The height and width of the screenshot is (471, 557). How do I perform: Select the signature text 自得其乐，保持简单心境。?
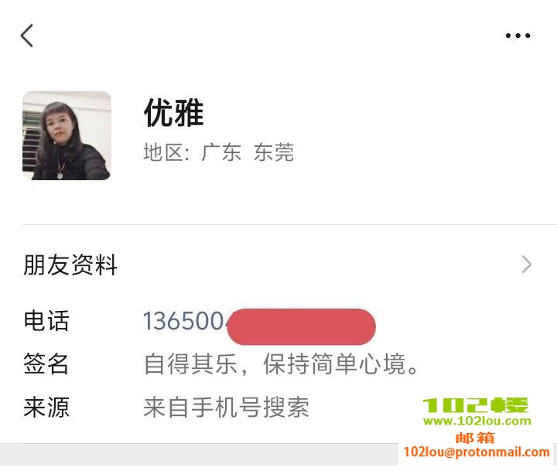tap(283, 363)
